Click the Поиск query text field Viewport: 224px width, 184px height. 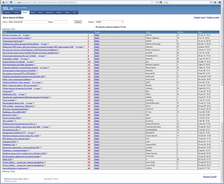(x=27, y=22)
